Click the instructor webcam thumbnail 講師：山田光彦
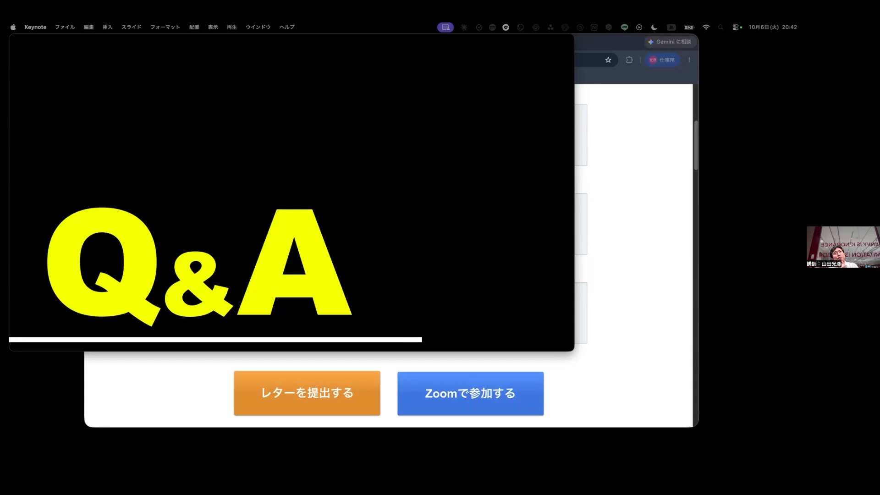The image size is (880, 495). [x=843, y=247]
